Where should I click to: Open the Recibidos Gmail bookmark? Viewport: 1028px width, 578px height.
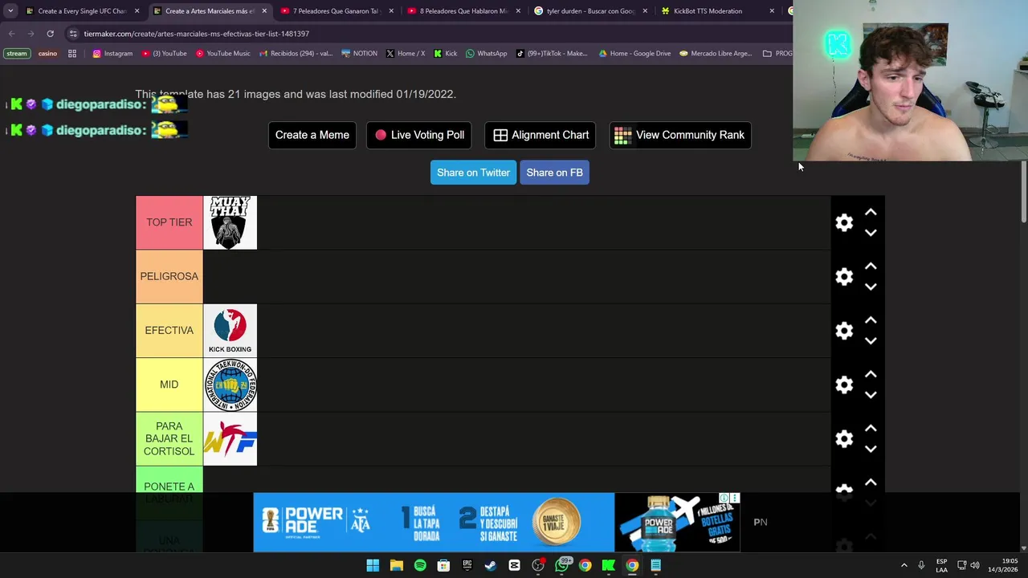296,54
